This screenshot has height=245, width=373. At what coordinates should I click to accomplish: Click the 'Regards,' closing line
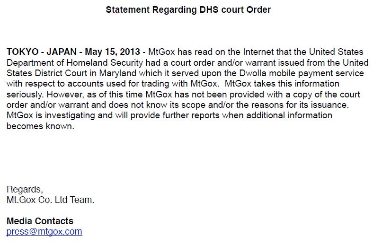click(25, 190)
